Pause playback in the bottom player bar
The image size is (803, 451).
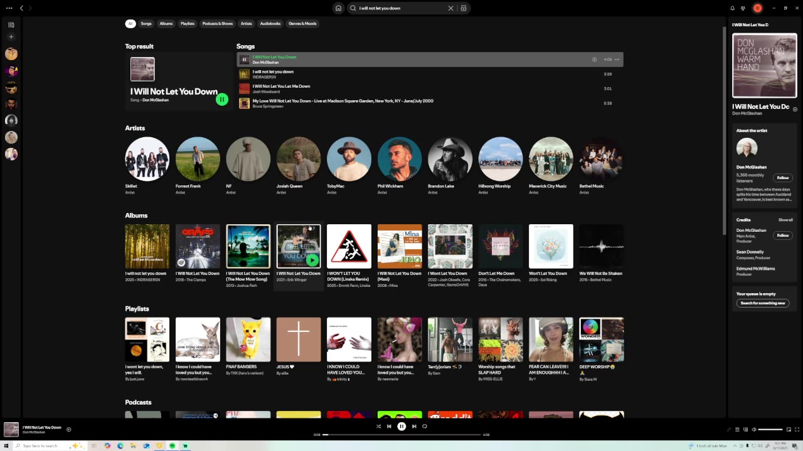point(401,426)
